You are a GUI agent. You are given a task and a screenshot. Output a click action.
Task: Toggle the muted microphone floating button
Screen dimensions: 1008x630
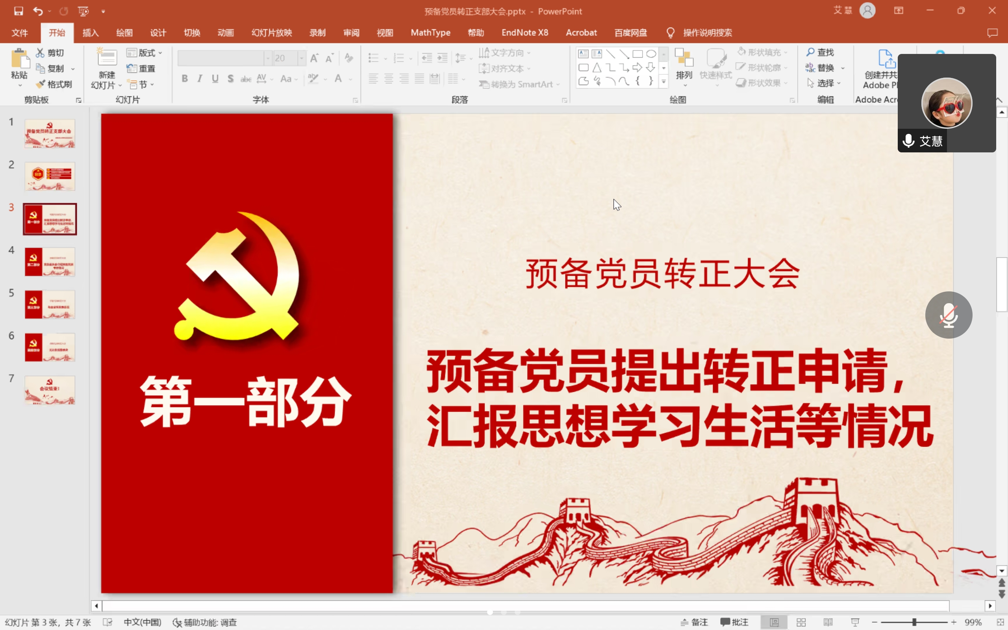point(949,315)
